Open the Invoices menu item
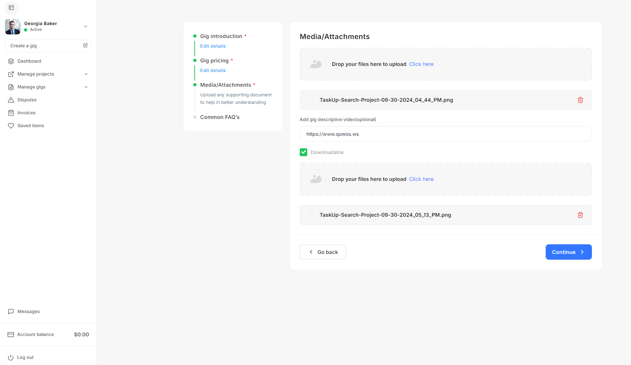The image size is (631, 365). (27, 113)
